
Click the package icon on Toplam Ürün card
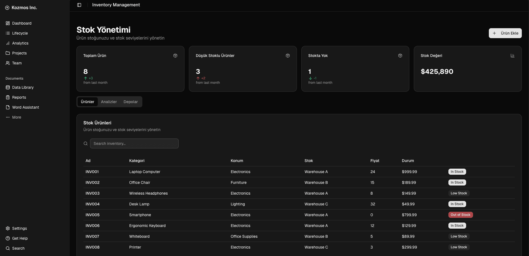click(175, 56)
